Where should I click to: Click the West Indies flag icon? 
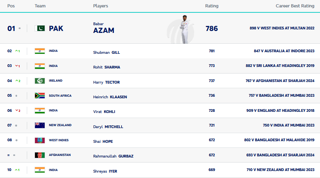40,140
